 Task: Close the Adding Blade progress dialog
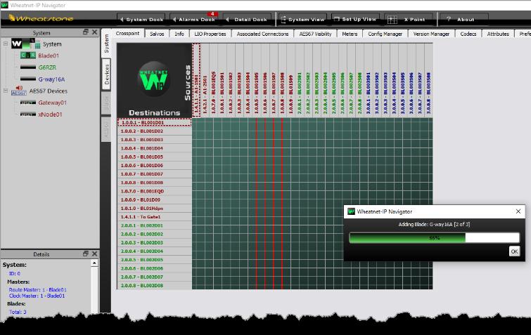coord(518,211)
